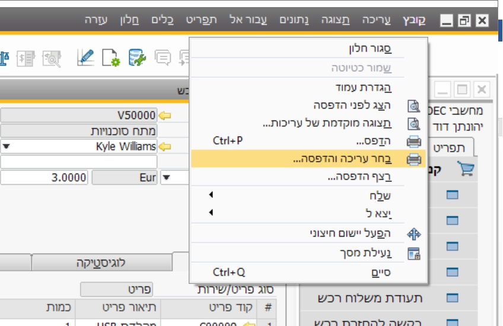Screen dimensions: 503x326
Task: Click the מתח סוכנויות name field
Action: [79, 131]
